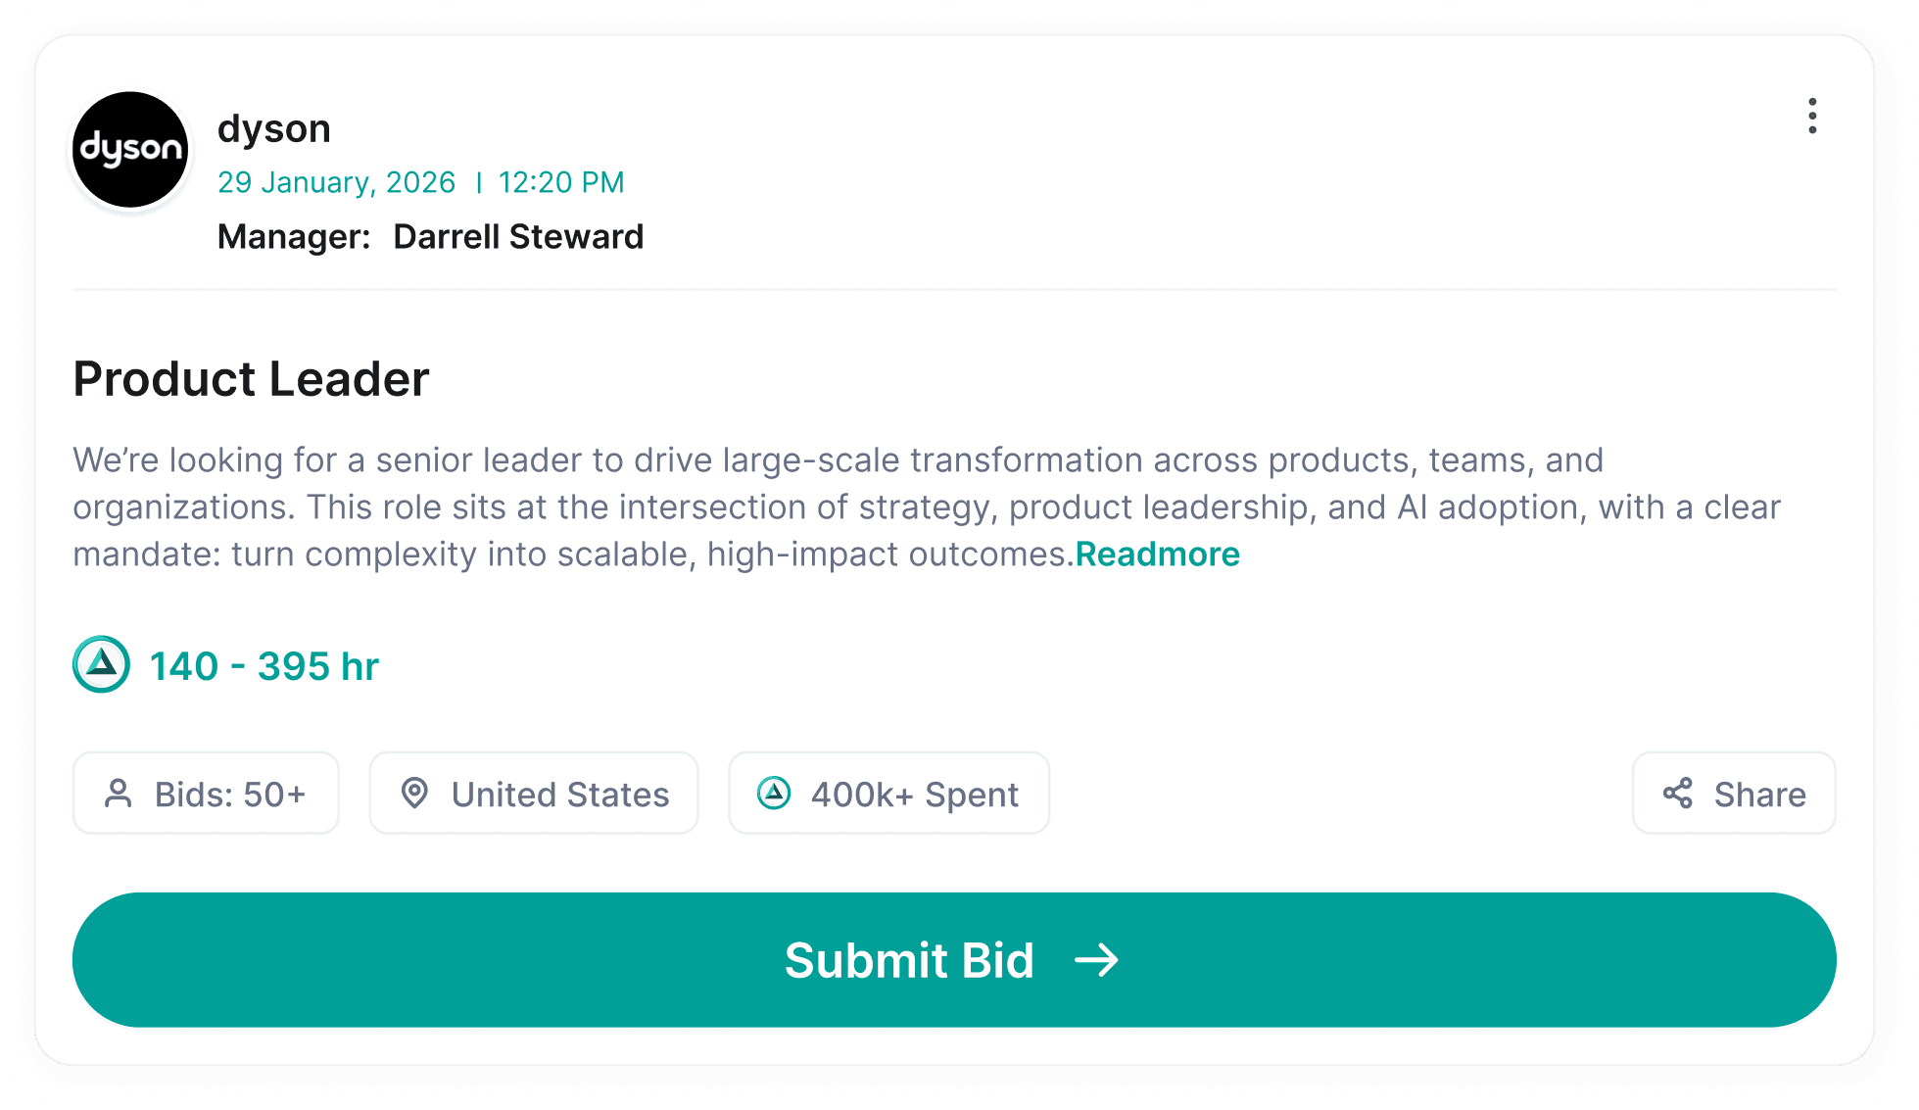This screenshot has width=1919, height=1110.
Task: Expand description with the Readmore link
Action: [x=1157, y=555]
